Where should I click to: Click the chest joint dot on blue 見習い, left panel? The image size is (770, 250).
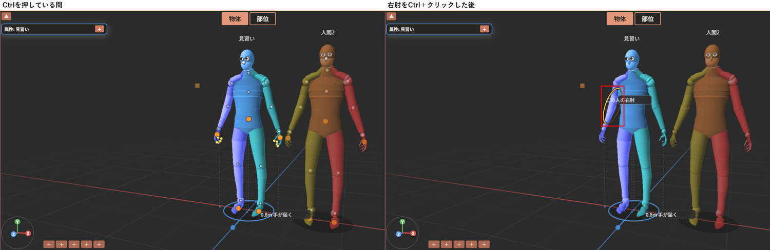[x=248, y=92]
